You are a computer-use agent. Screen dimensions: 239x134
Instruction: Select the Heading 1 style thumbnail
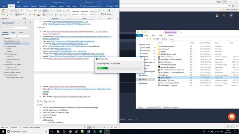(93, 13)
